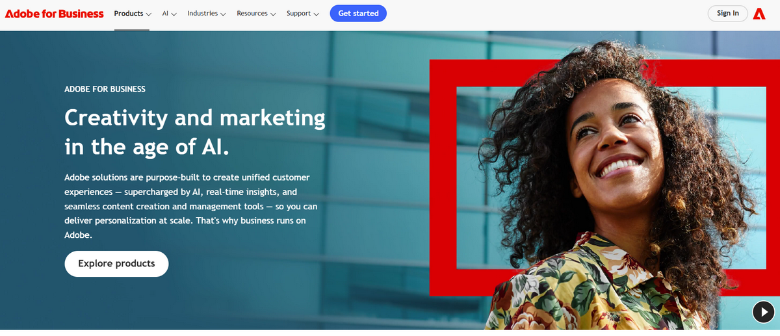The width and height of the screenshot is (780, 336).
Task: Click the Creativity and marketing headline
Action: pos(195,132)
